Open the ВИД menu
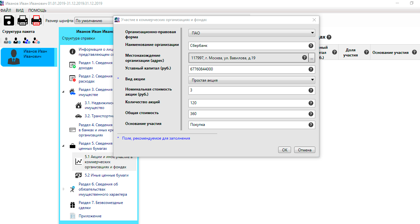 click(20, 11)
